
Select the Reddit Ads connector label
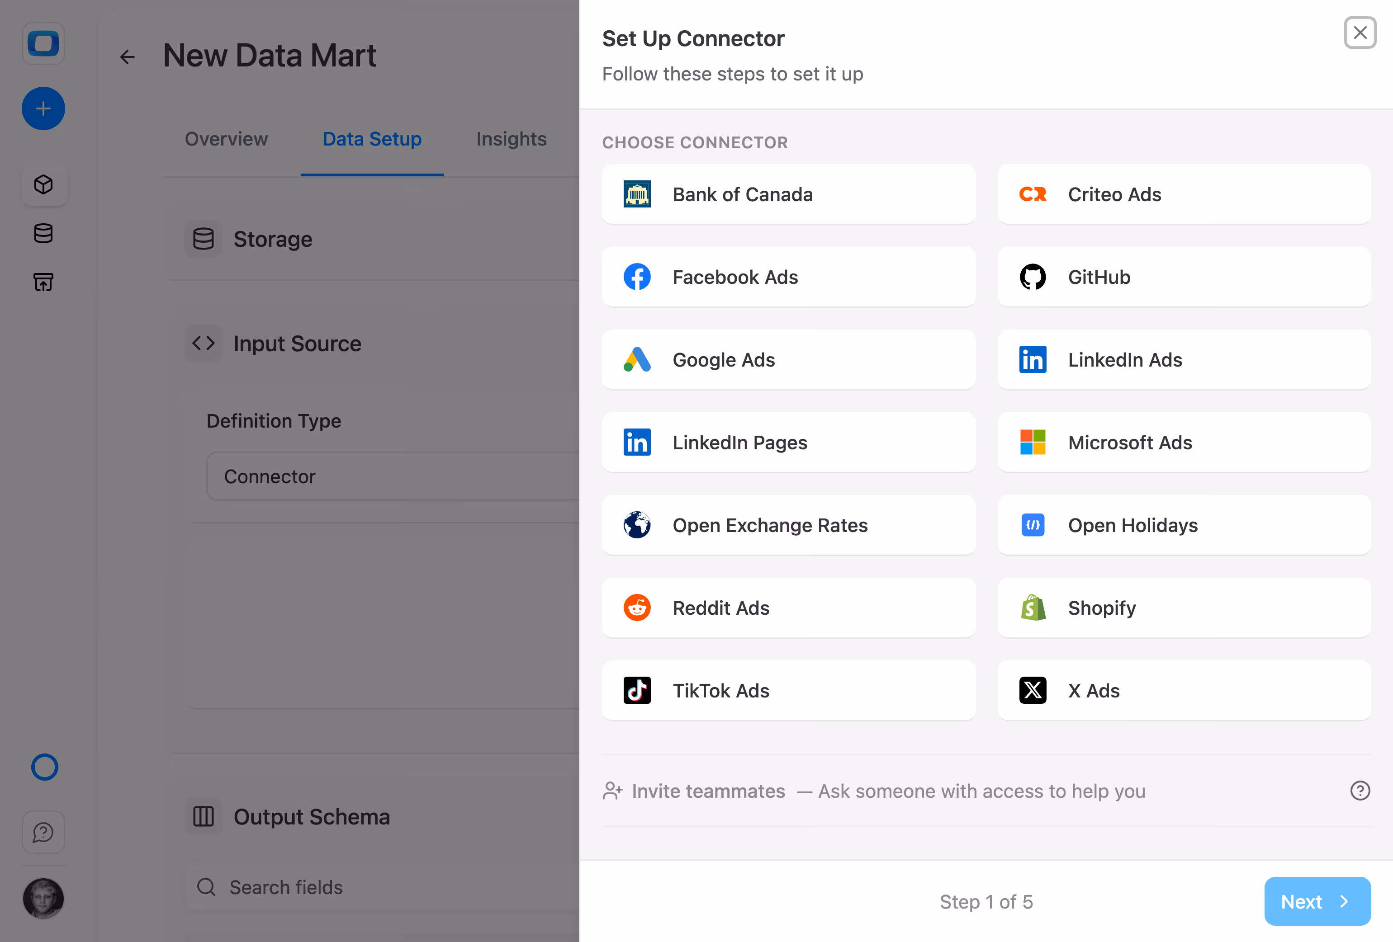pyautogui.click(x=721, y=608)
